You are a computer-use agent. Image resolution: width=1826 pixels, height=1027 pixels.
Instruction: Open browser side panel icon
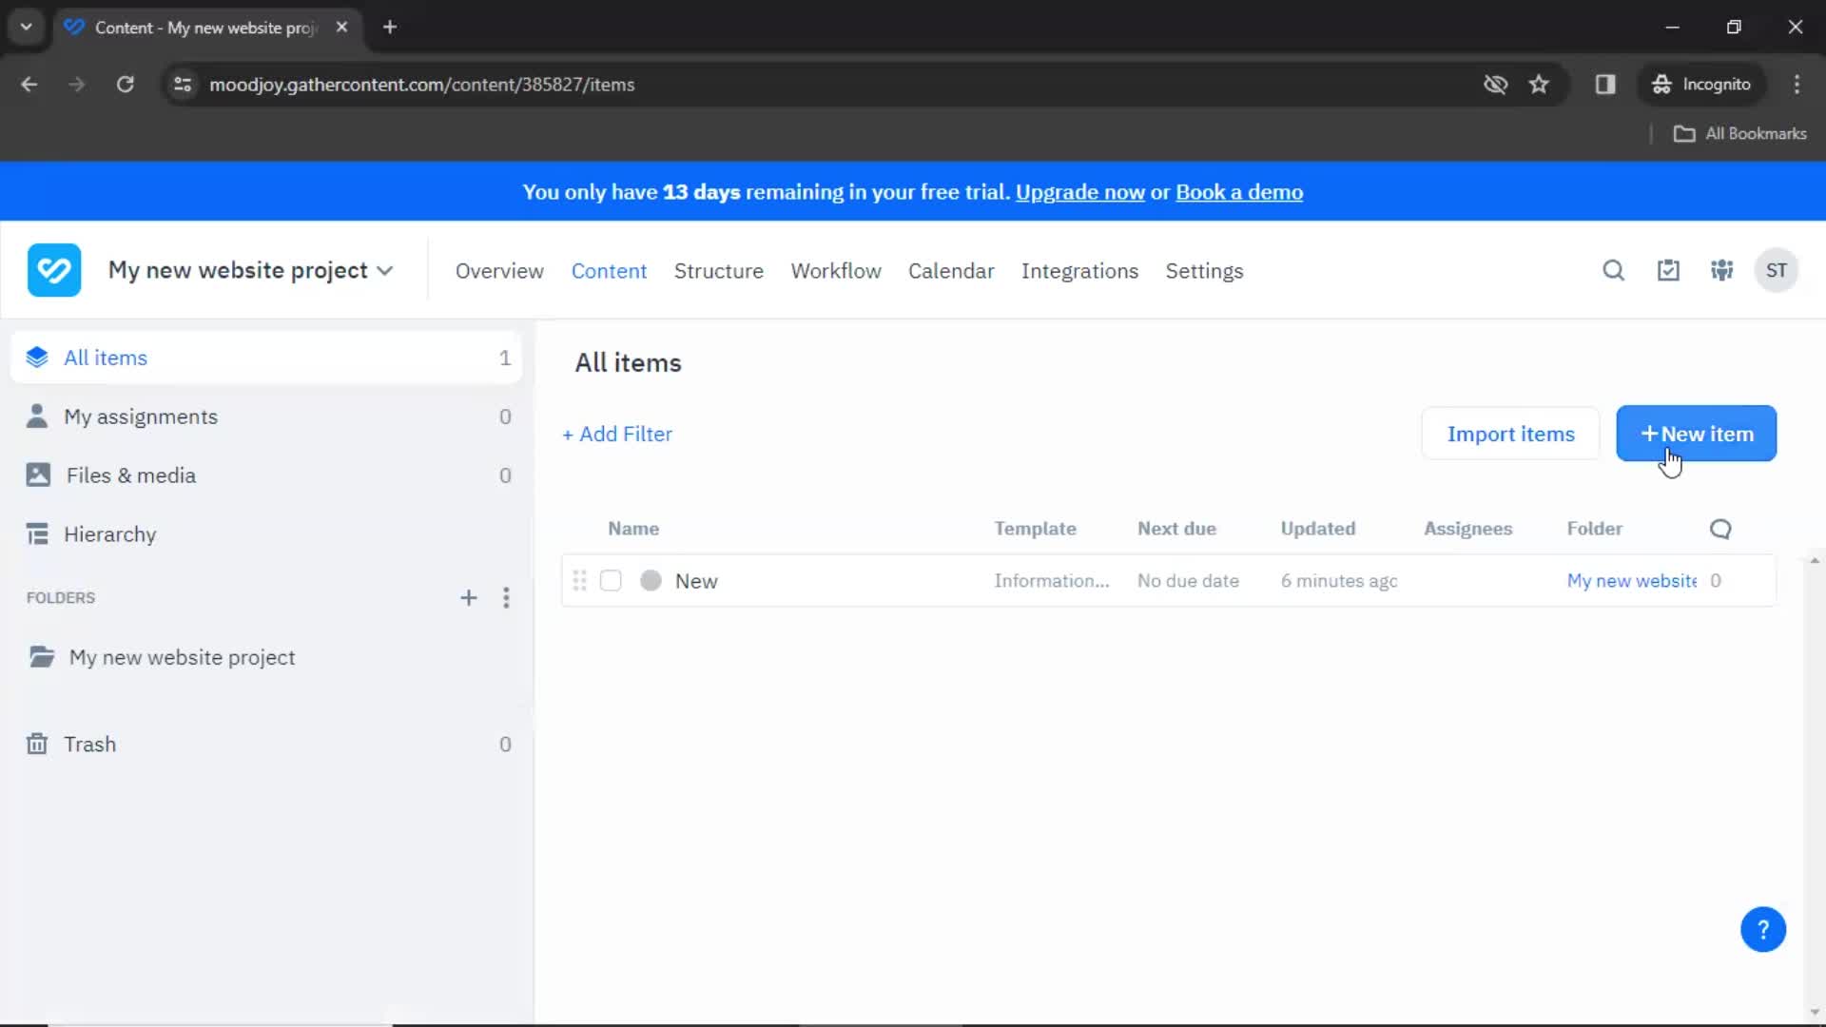click(x=1605, y=85)
